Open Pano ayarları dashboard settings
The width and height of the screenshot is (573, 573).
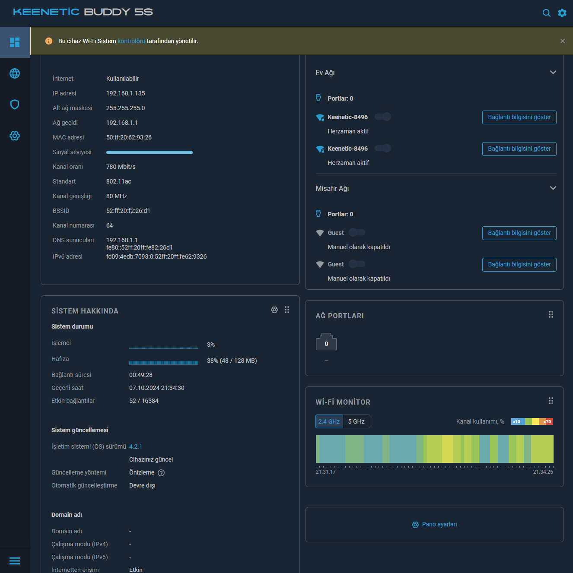pos(434,524)
